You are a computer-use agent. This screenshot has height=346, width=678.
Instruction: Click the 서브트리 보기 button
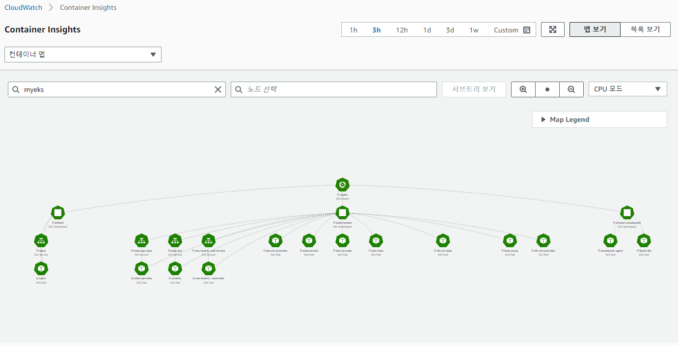474,89
